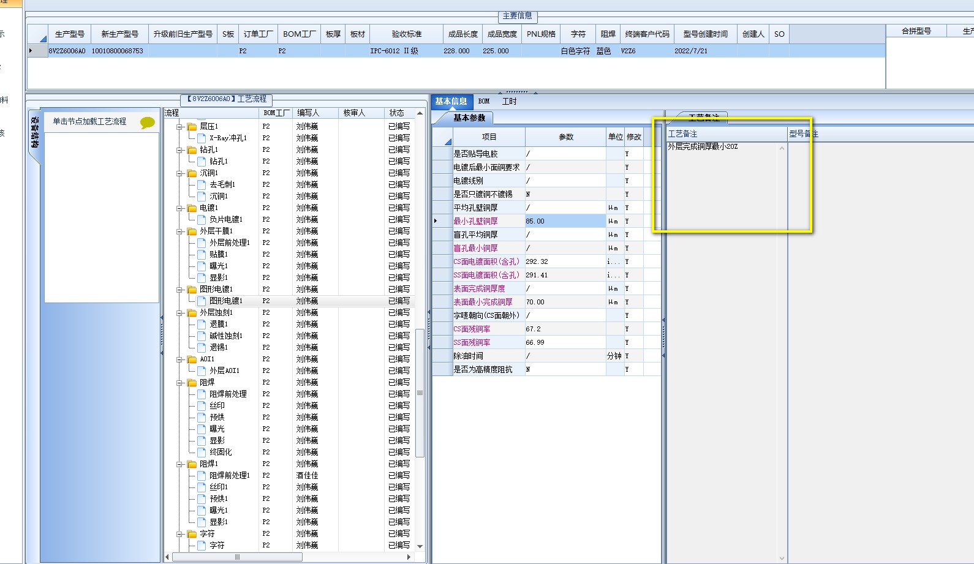Image resolution: width=974 pixels, height=564 pixels.
Task: Select the 基本参数 sub-tab
Action: click(x=469, y=118)
